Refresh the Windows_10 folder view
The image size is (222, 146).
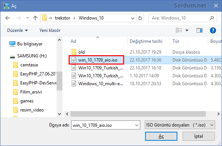click(140, 18)
